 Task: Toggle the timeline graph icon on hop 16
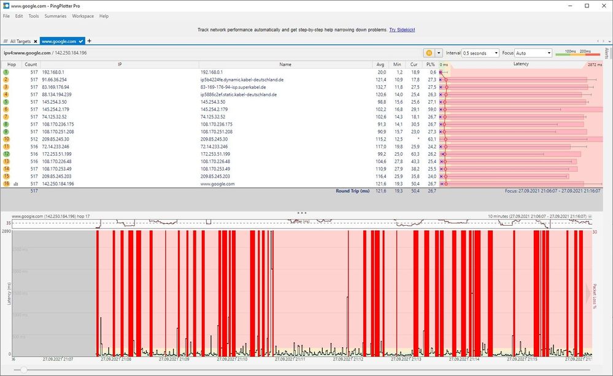pos(15,183)
